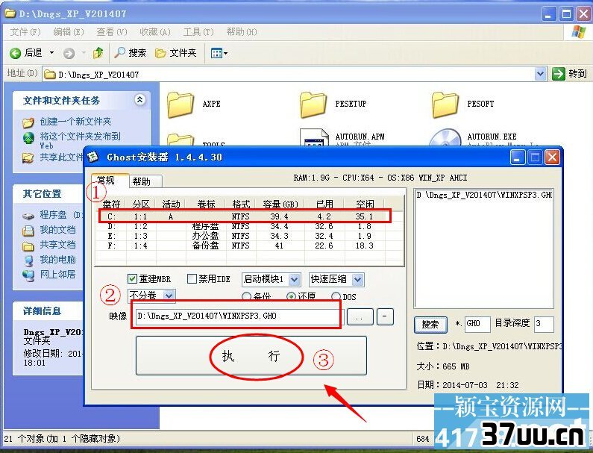Close the Ghost installer window
This screenshot has width=593, height=453.
[x=552, y=157]
